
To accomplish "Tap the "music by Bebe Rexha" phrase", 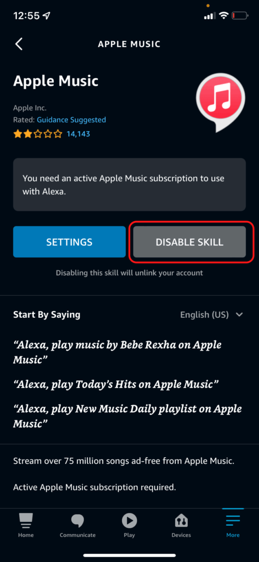I will pos(117,352).
